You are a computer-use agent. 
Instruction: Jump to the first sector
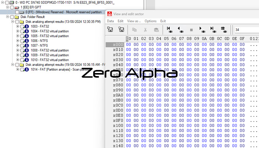click(x=170, y=29)
